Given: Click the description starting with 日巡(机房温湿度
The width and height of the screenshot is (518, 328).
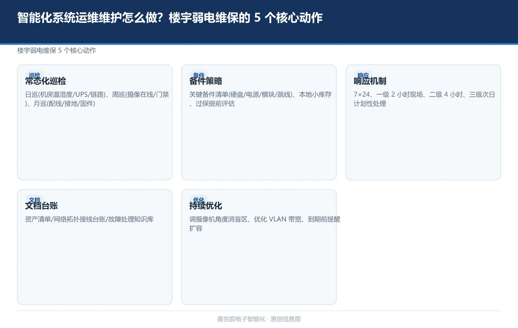Looking at the screenshot, I should pos(97,99).
